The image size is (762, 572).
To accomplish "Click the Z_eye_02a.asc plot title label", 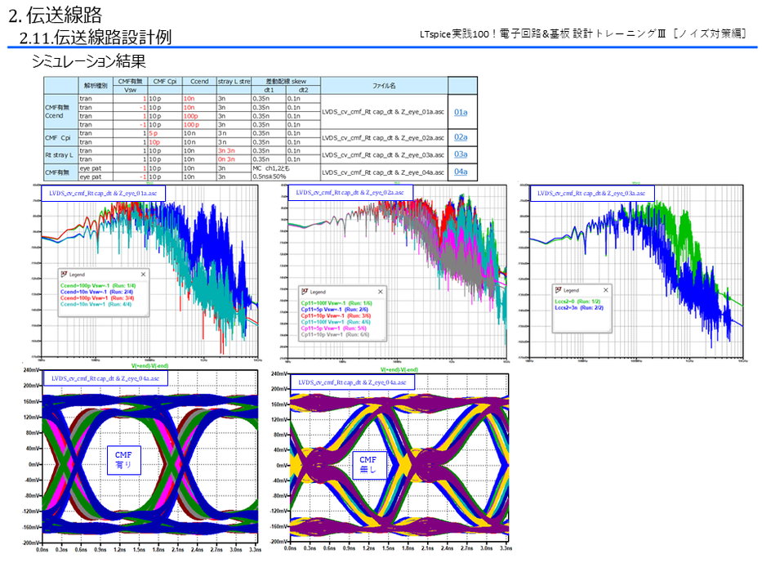I will (350, 193).
